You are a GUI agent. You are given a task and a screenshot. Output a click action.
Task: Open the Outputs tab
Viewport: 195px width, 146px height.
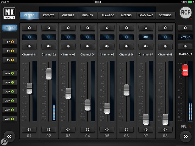(x=68, y=15)
